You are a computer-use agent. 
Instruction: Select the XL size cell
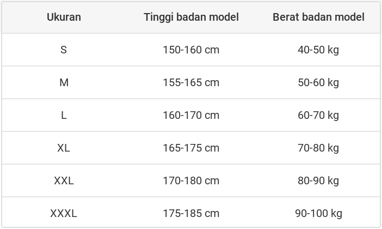[64, 148]
